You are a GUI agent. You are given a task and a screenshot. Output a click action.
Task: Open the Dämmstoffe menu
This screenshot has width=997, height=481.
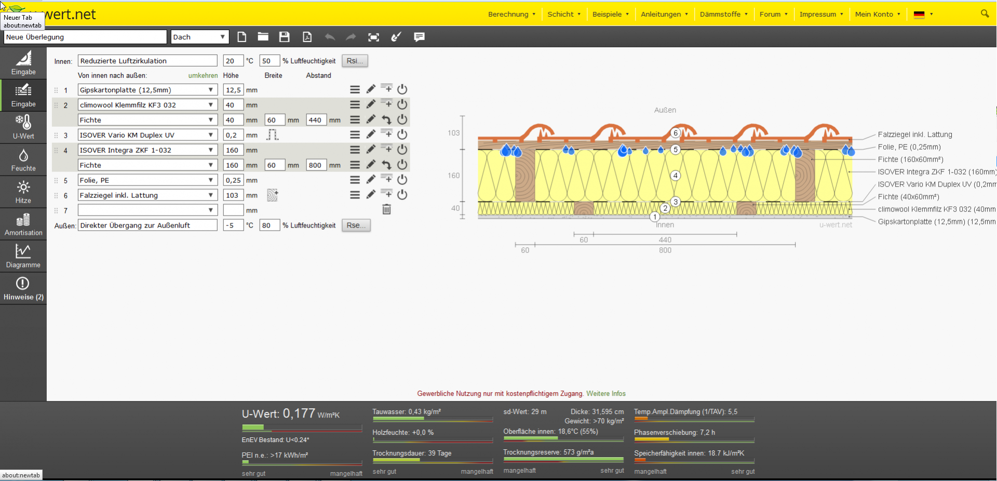[723, 14]
